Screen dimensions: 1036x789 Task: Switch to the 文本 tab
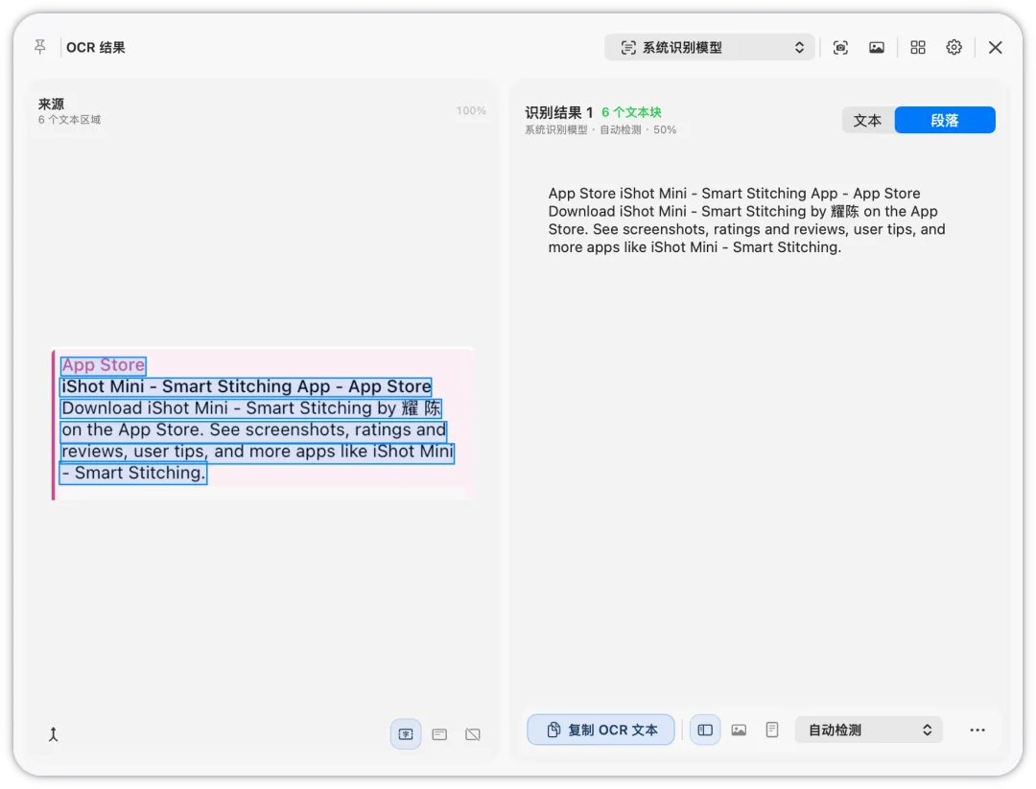click(867, 120)
